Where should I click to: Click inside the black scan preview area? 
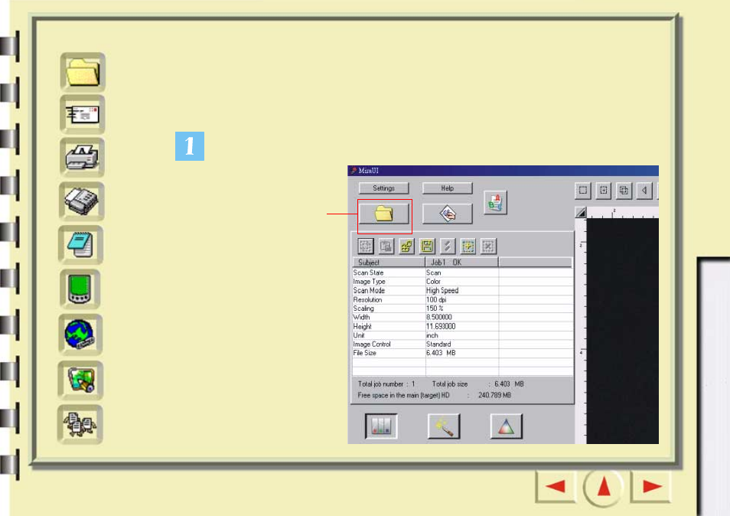point(622,331)
